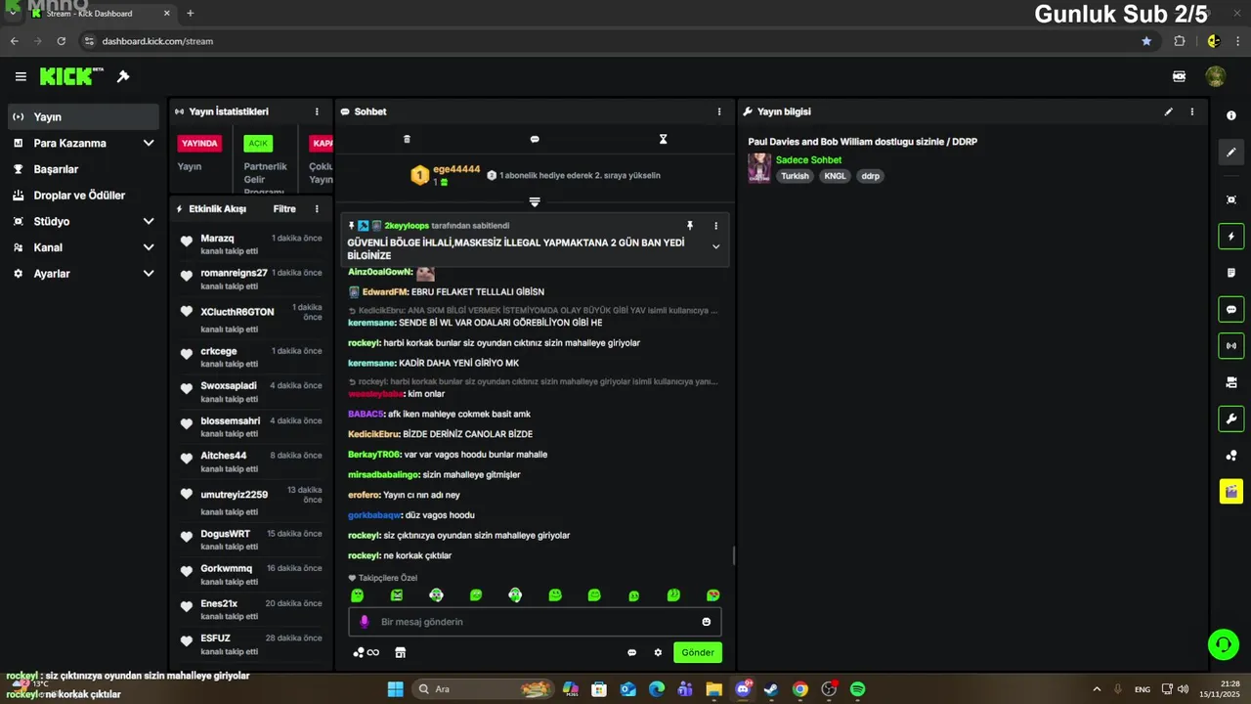
Task: Click the trash icon in chat toolbar
Action: 407,139
